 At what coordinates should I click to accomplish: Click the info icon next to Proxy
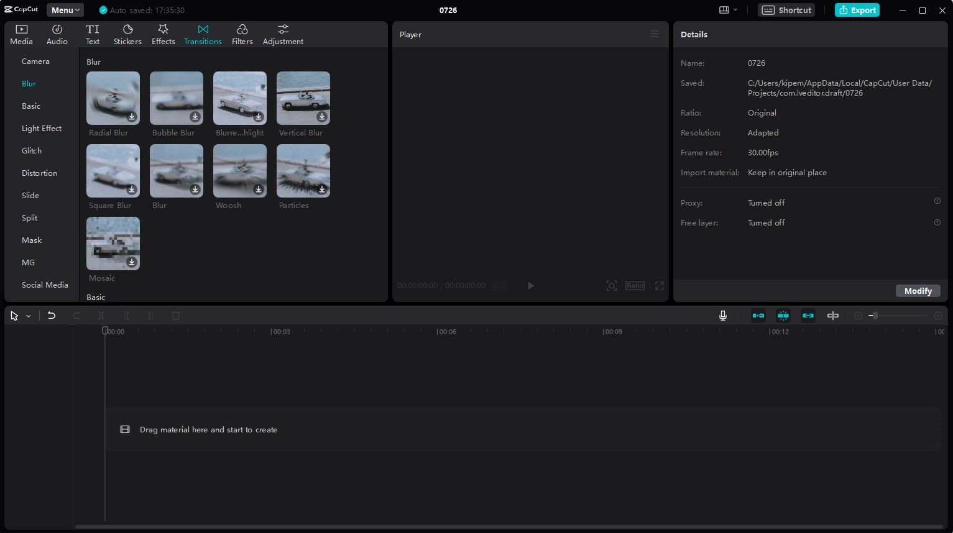(x=937, y=201)
